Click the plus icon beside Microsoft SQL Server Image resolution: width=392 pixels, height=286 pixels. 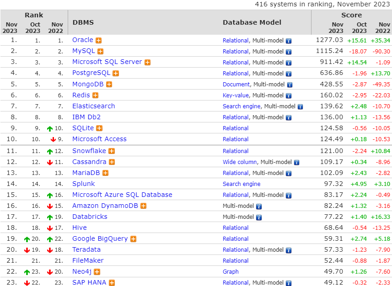[147, 63]
